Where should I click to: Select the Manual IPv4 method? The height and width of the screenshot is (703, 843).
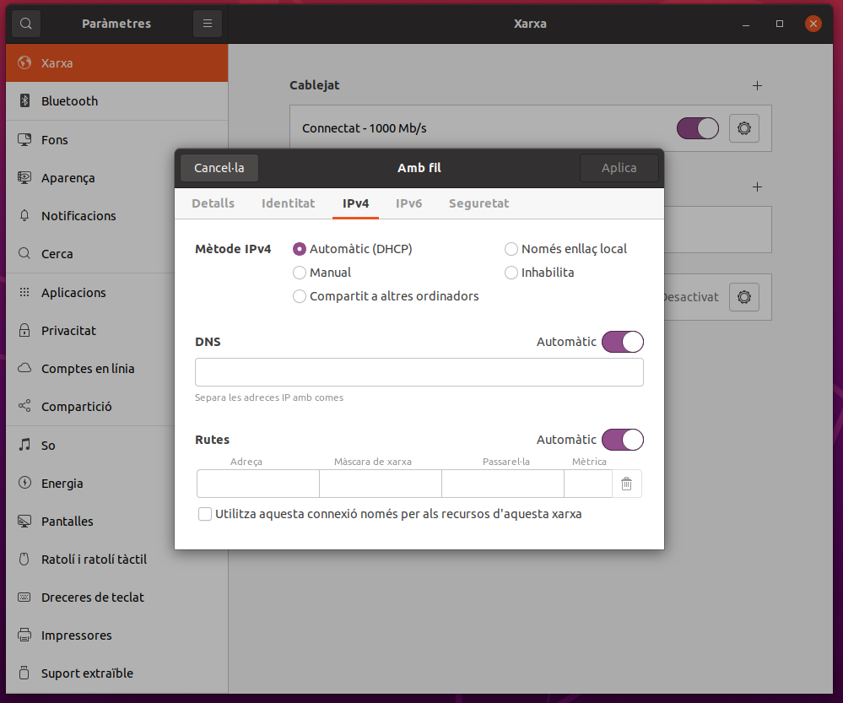[300, 273]
